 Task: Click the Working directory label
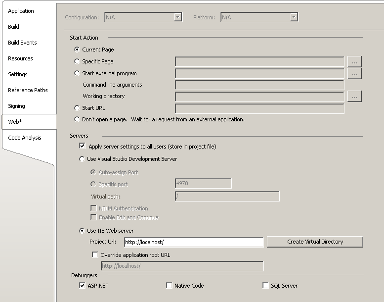tap(104, 96)
